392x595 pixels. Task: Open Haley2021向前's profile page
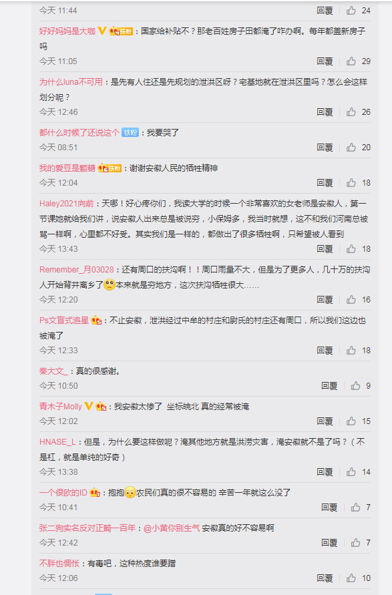click(66, 204)
